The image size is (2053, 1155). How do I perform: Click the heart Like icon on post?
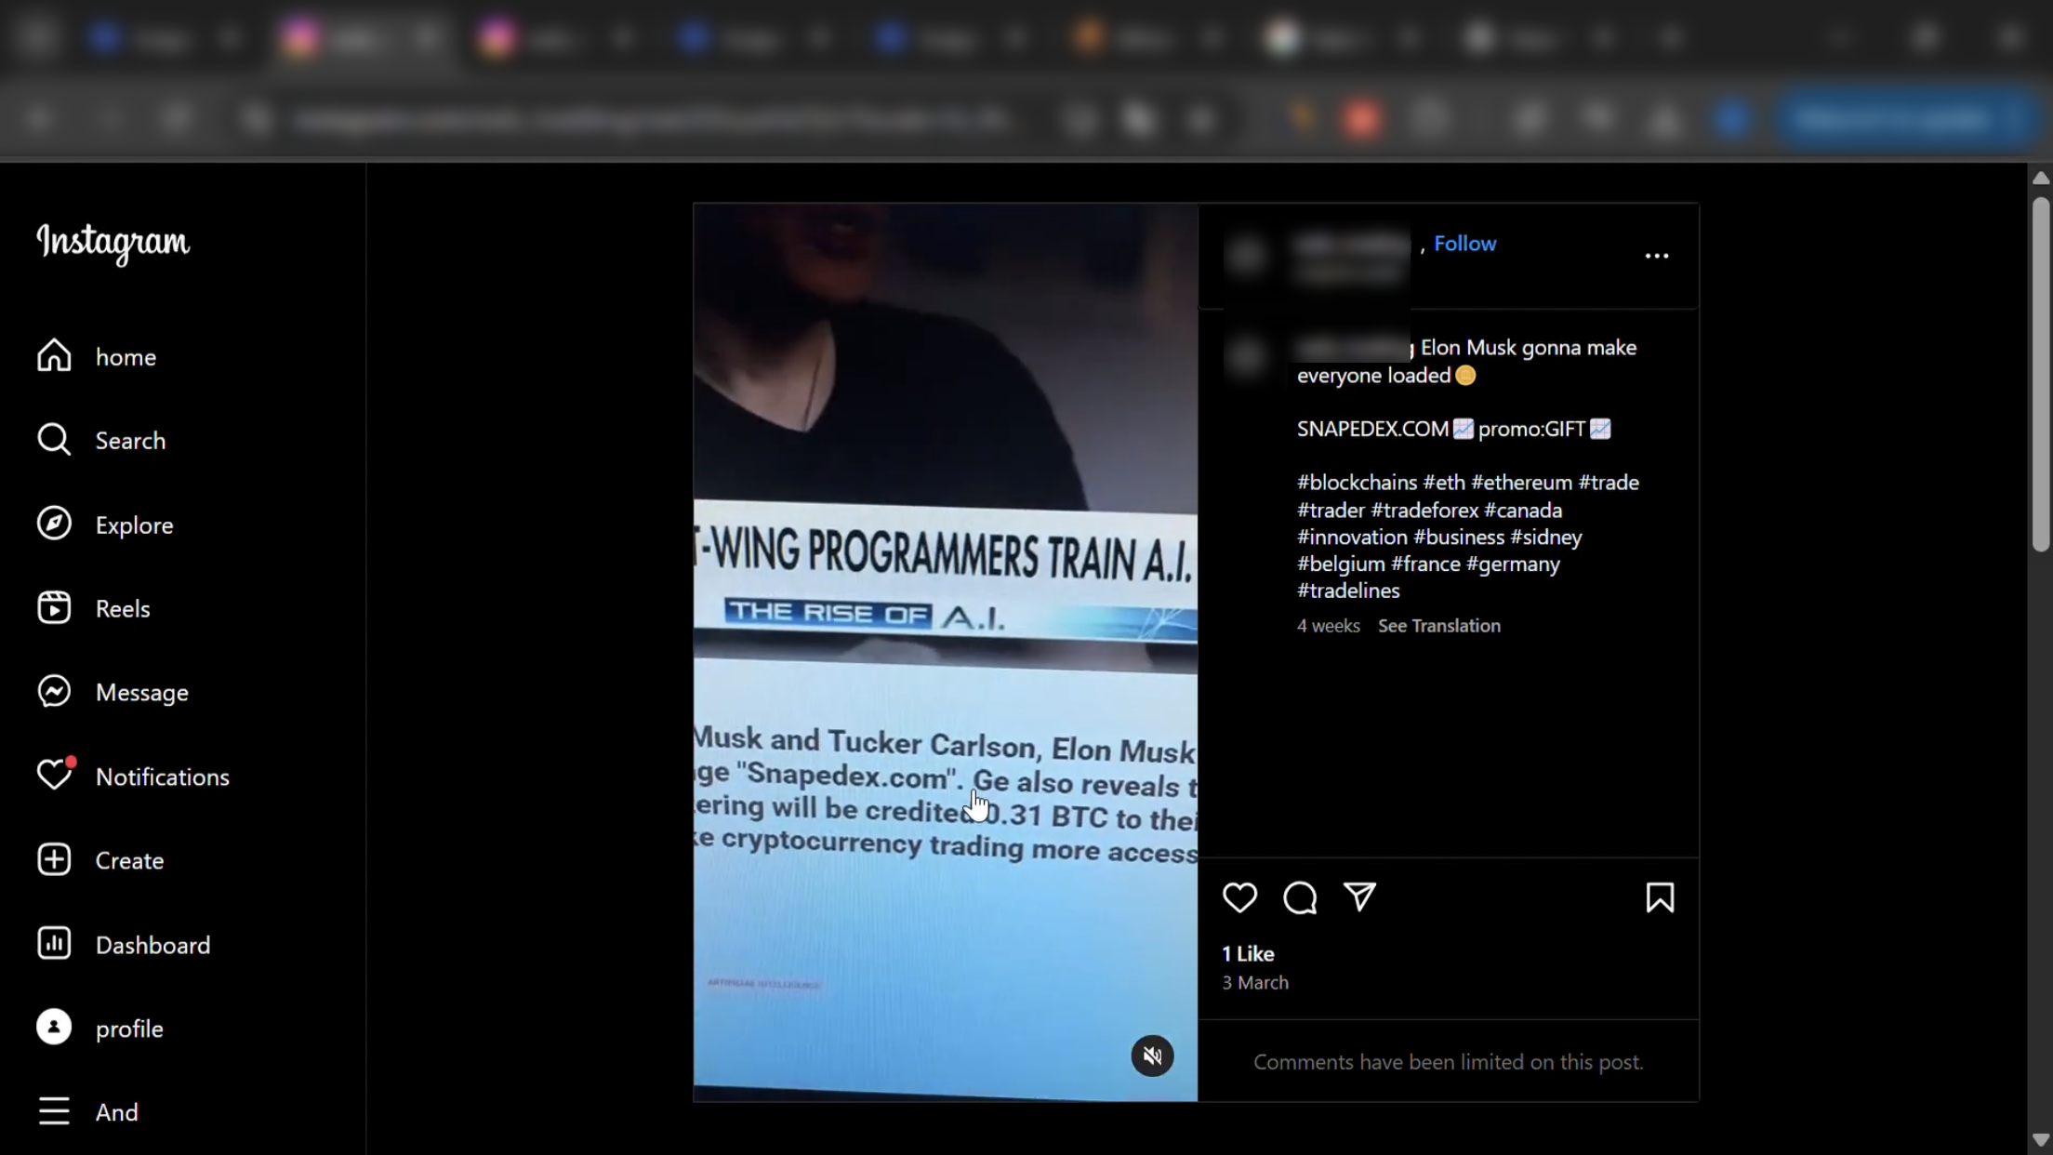pyautogui.click(x=1239, y=897)
